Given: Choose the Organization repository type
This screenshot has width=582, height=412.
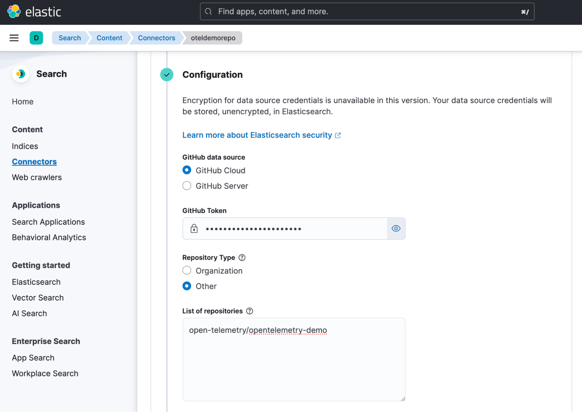Looking at the screenshot, I should click(x=187, y=271).
